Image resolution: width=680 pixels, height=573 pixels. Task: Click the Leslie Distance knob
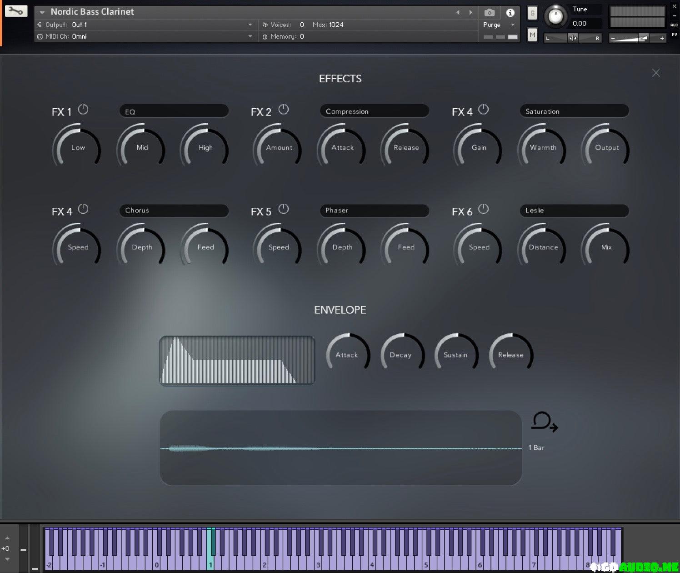(x=542, y=247)
